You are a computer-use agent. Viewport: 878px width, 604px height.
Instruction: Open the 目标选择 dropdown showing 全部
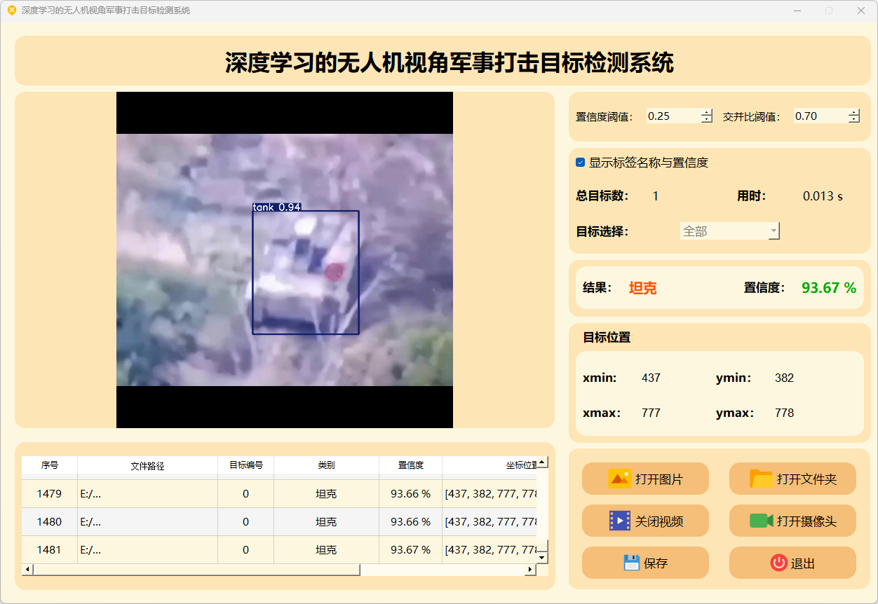tap(730, 231)
